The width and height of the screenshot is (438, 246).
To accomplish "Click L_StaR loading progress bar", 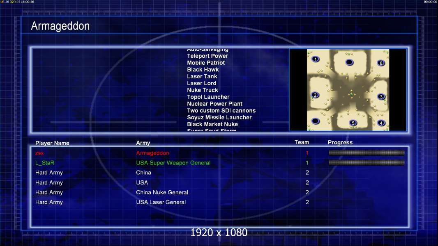I will [367, 162].
